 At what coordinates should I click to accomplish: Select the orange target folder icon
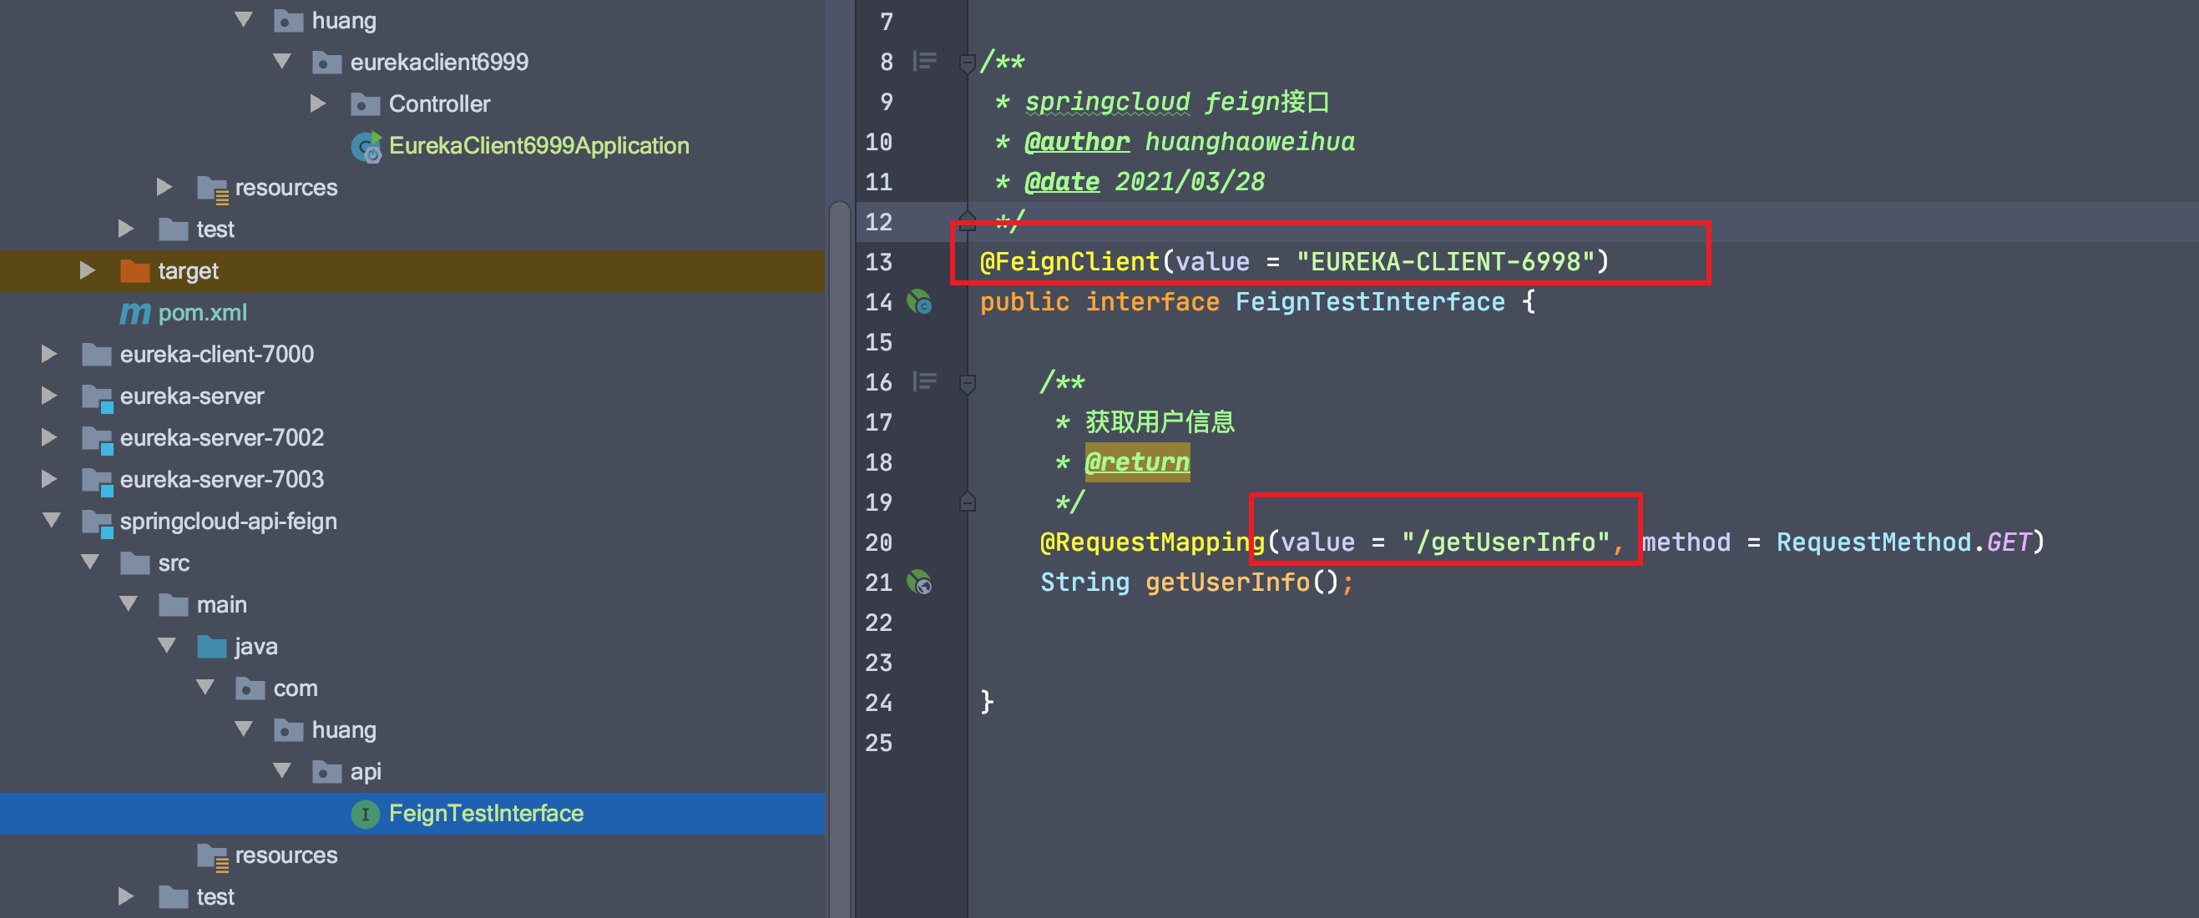[x=135, y=270]
